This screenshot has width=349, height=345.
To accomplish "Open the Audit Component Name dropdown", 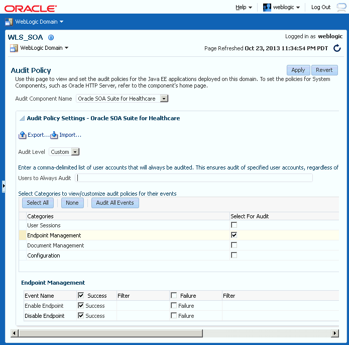I will 164,99.
